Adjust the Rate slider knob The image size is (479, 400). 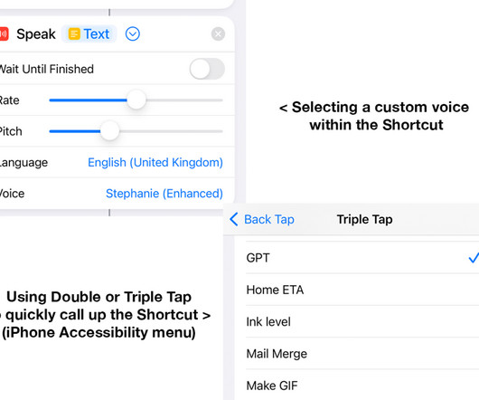(136, 100)
